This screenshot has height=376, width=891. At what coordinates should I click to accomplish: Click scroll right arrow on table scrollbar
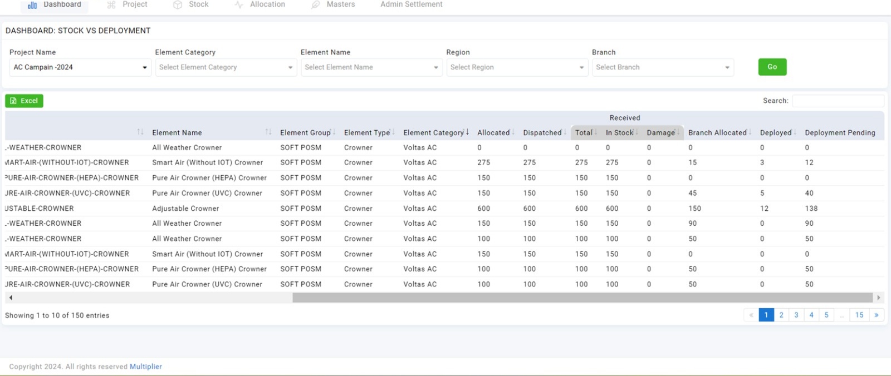[x=879, y=298]
